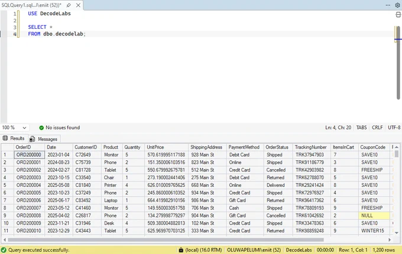Viewport: 402px width, 254px height.
Task: Select the NULL CouponCode cell
Action: pyautogui.click(x=374, y=216)
